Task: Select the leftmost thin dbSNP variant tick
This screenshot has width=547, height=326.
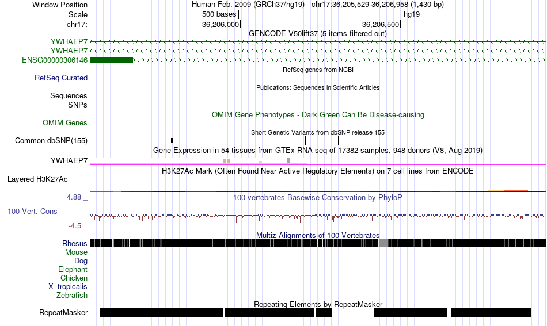Action: [x=149, y=140]
